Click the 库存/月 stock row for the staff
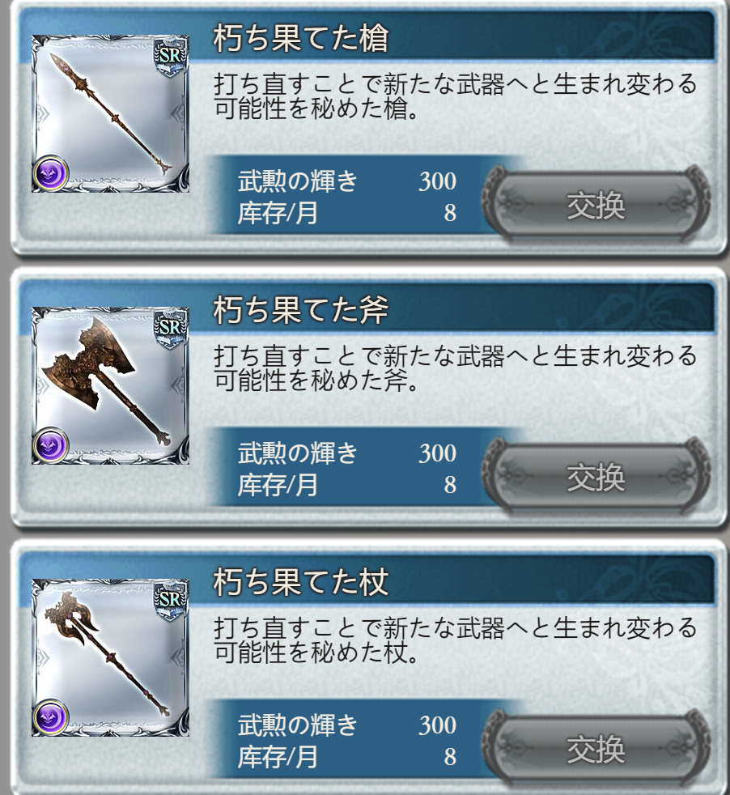This screenshot has height=795, width=730. click(347, 756)
